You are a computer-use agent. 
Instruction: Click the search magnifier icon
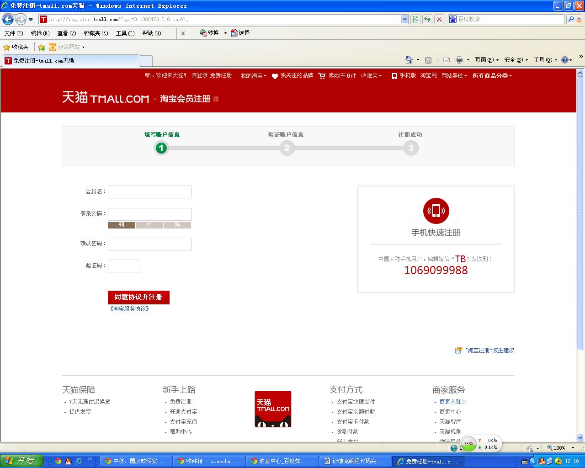[570, 19]
